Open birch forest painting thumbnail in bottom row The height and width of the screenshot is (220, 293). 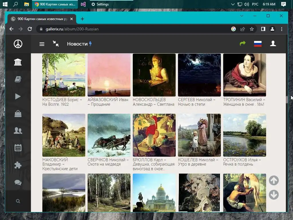(109, 193)
